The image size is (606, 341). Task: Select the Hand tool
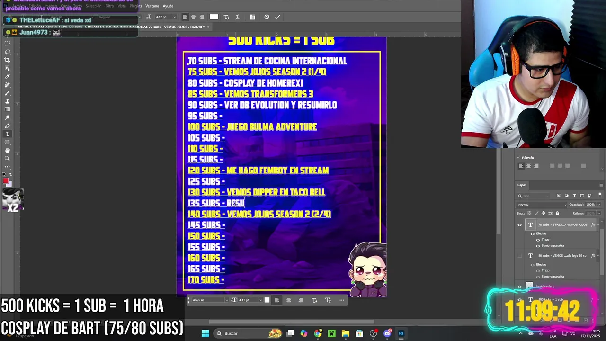[7, 151]
